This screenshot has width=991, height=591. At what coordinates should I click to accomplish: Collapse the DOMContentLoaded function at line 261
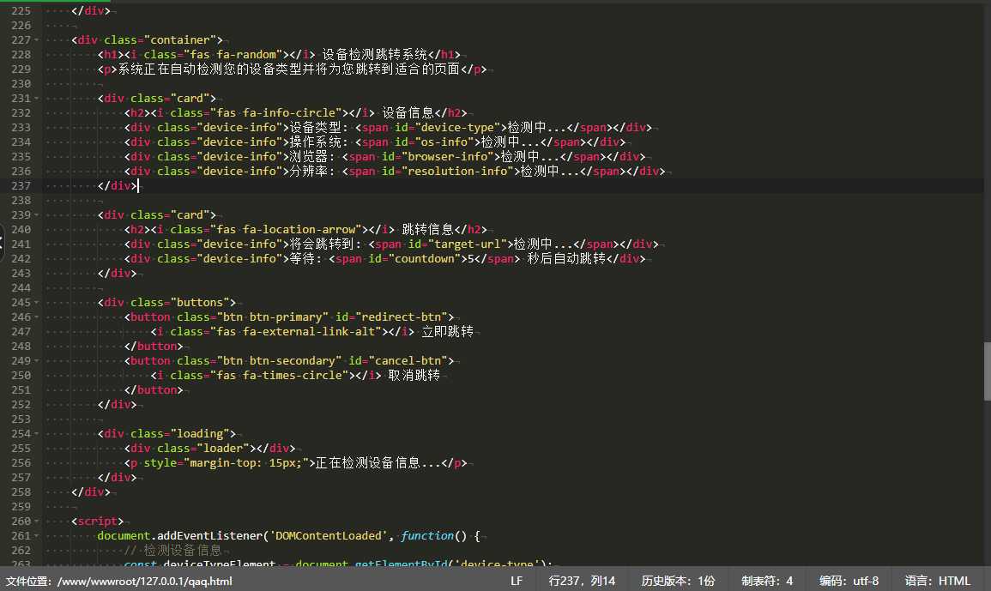pos(36,536)
